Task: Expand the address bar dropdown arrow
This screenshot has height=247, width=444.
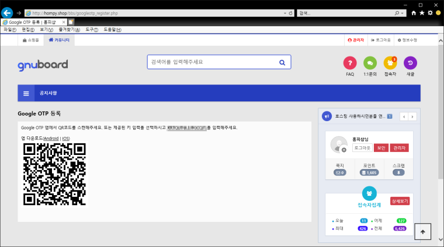Action: coord(284,13)
